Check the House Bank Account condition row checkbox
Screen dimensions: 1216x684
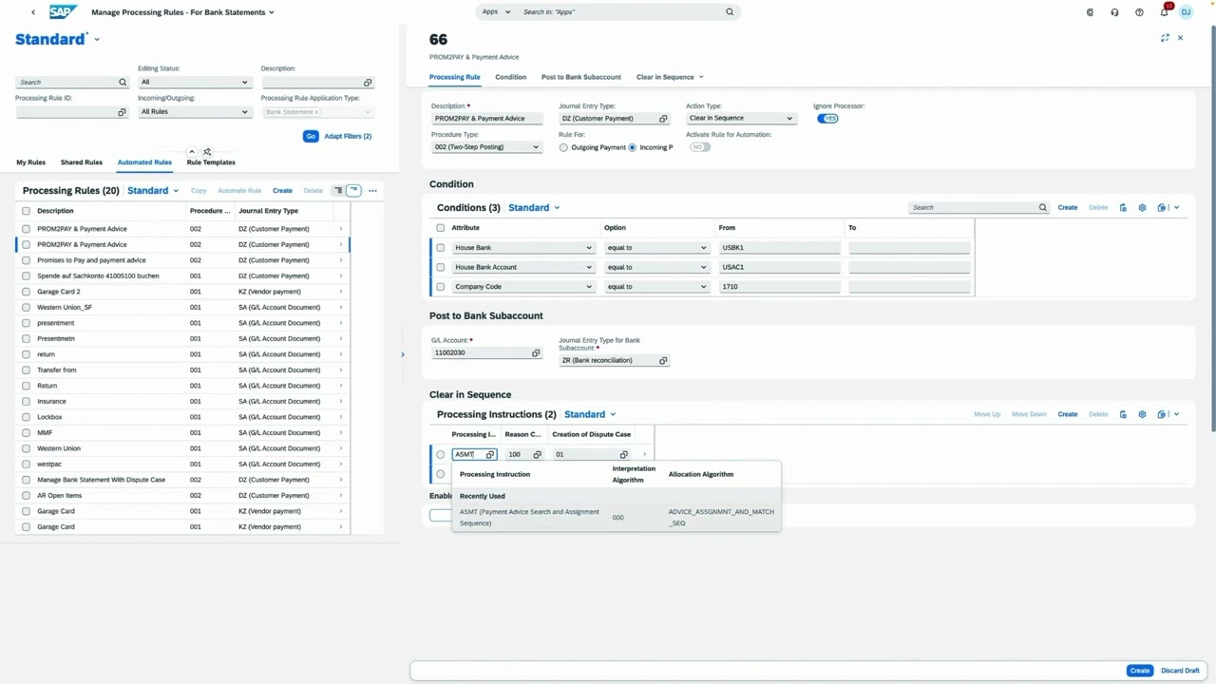coord(440,267)
